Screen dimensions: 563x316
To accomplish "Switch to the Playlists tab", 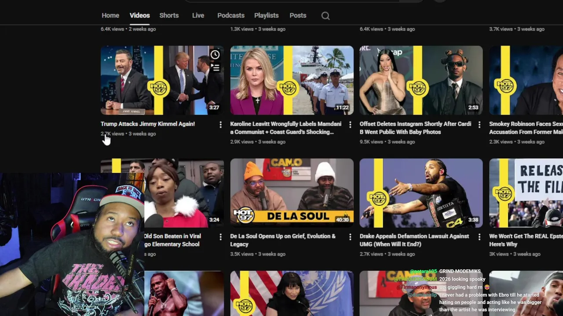I will [266, 15].
